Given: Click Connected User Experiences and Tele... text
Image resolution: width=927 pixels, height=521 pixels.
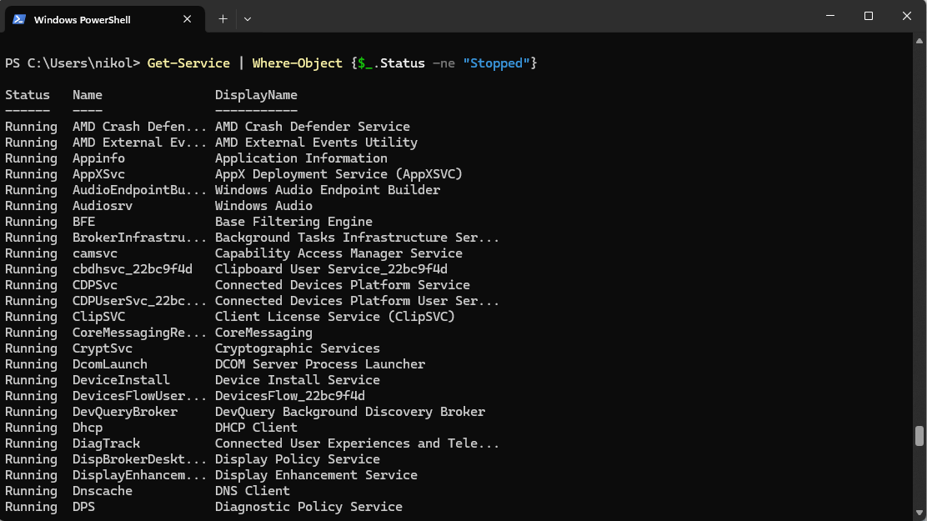Looking at the screenshot, I should pos(357,443).
